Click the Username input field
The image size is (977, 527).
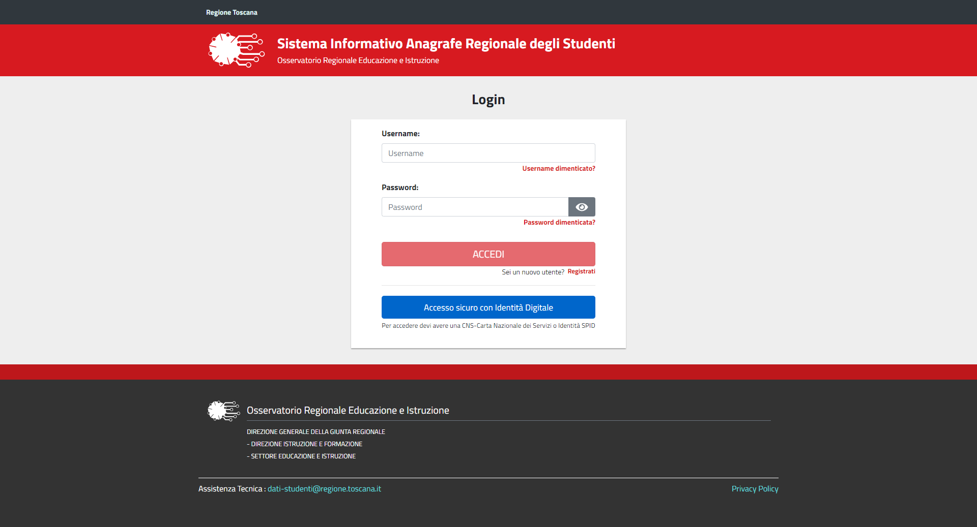click(x=488, y=153)
